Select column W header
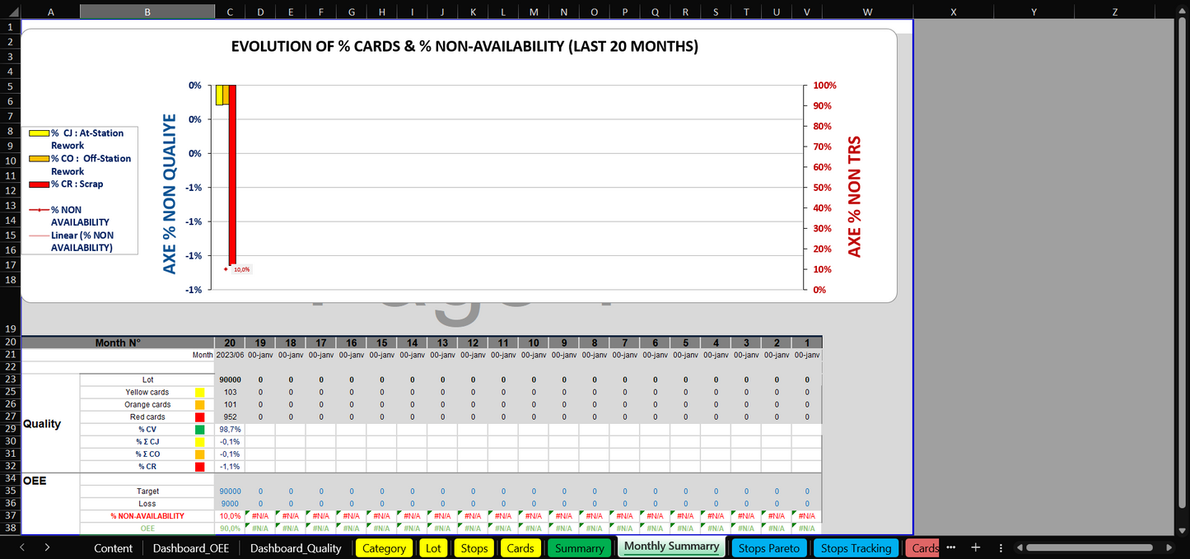Image resolution: width=1190 pixels, height=559 pixels. 867,12
